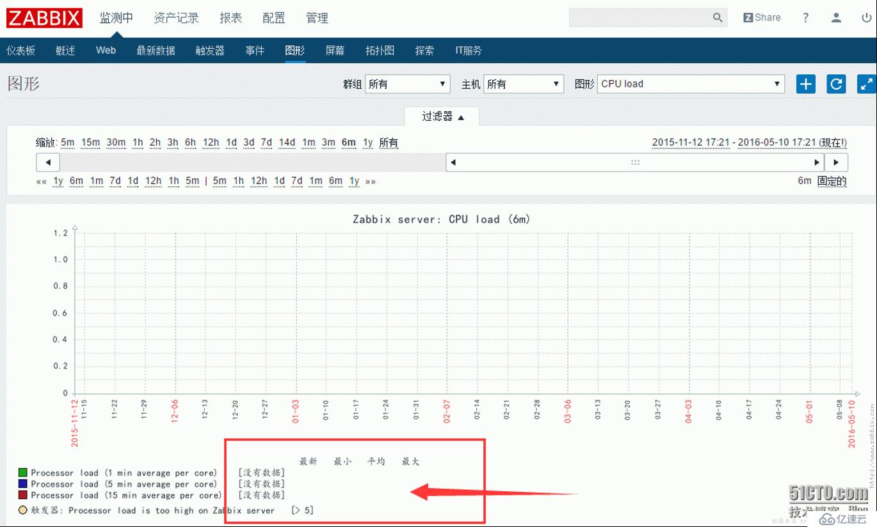
Task: Set zoom to 15m
Action: [90, 143]
